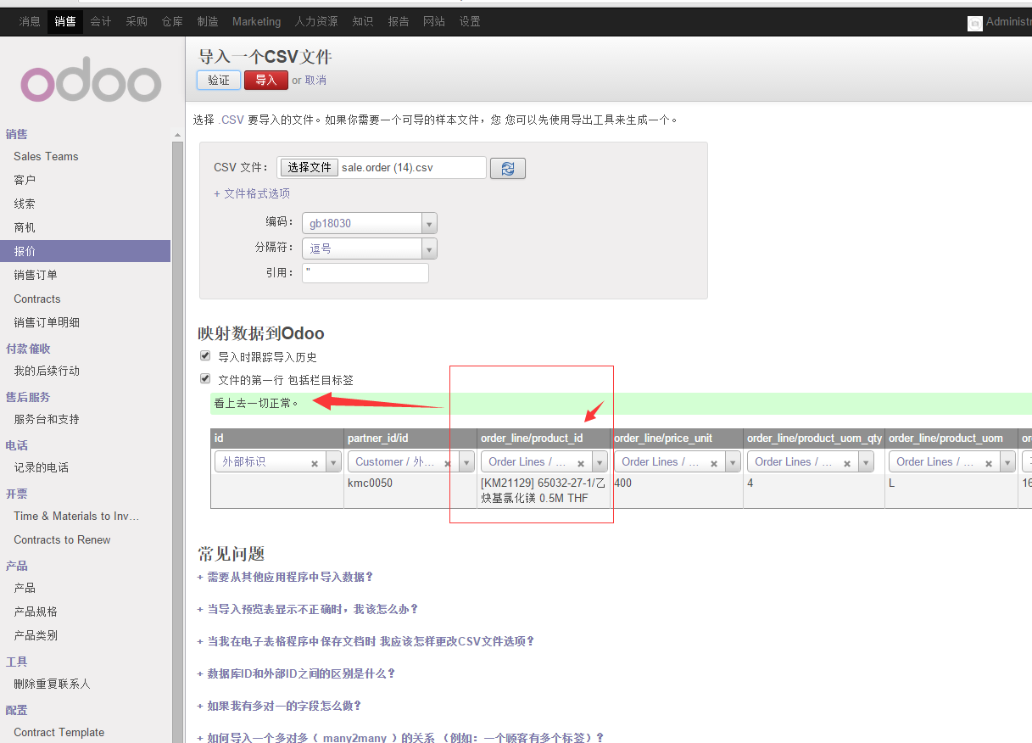Toggle 导入时跟踪导入历史 checkbox

point(204,356)
